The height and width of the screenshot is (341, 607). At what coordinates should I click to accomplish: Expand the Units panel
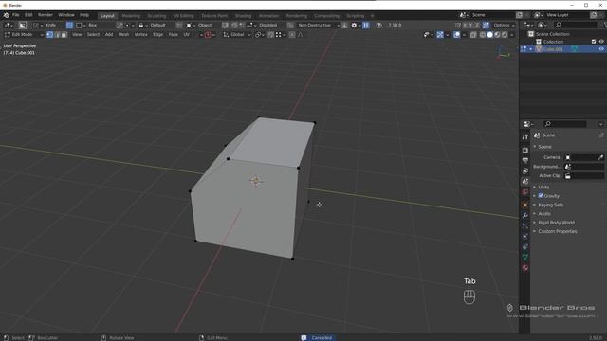coord(543,188)
